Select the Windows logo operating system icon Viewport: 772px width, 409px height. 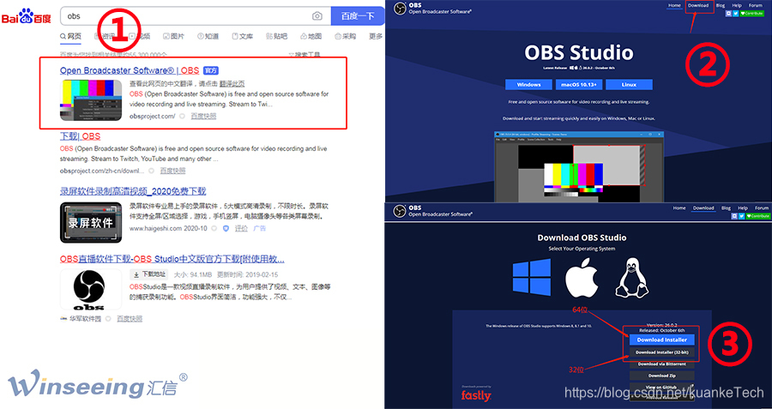coord(532,278)
